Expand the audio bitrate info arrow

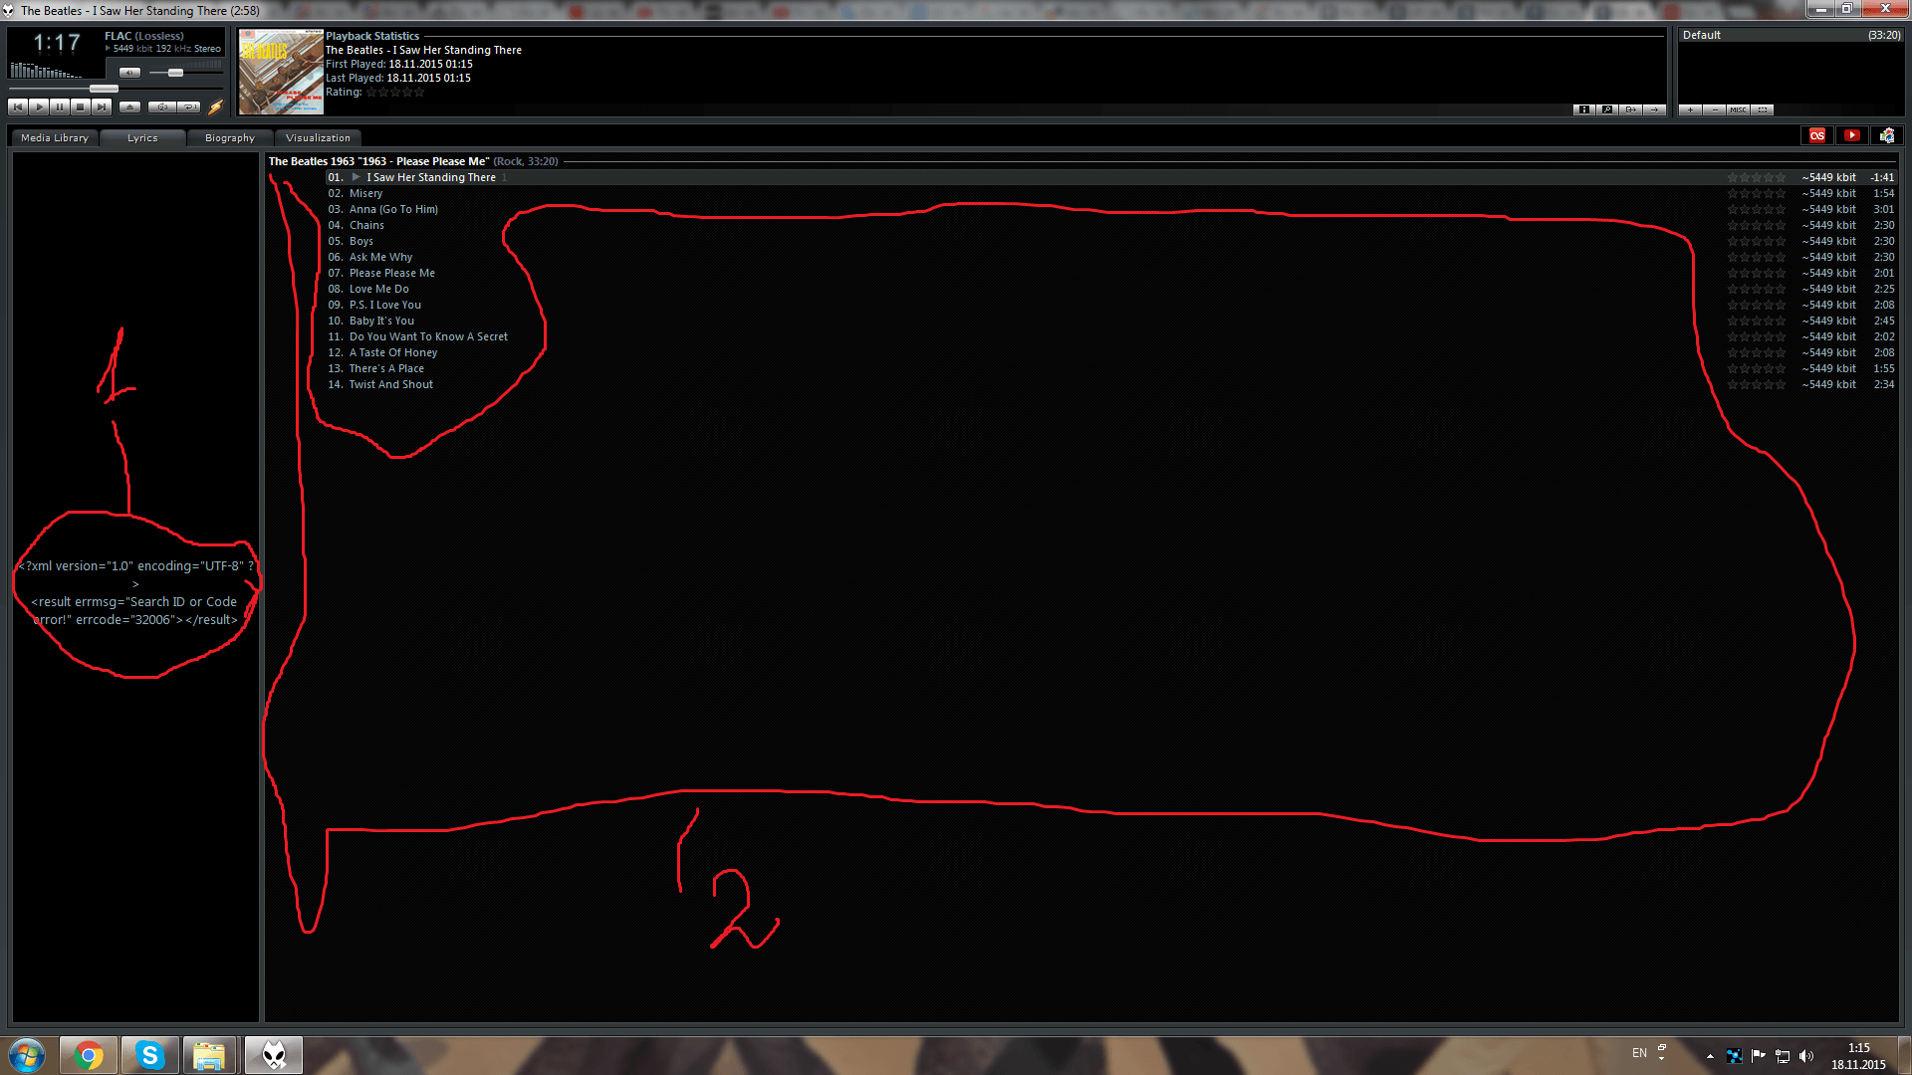tap(108, 48)
